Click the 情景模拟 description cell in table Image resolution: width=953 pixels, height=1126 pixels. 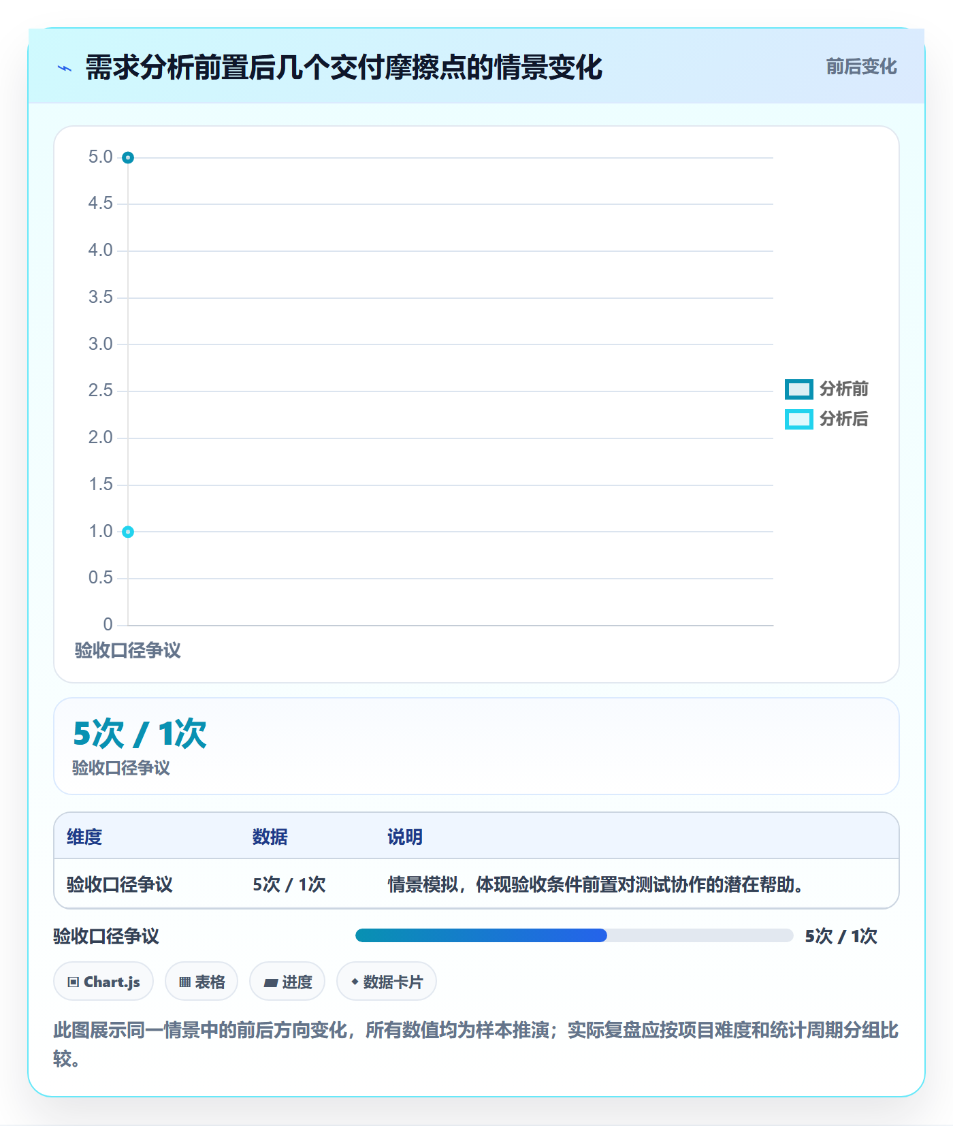pos(596,884)
